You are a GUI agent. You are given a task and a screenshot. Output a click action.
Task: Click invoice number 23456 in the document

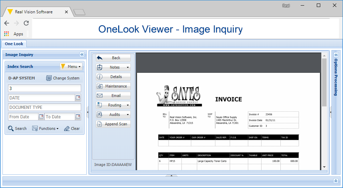coord(269,114)
